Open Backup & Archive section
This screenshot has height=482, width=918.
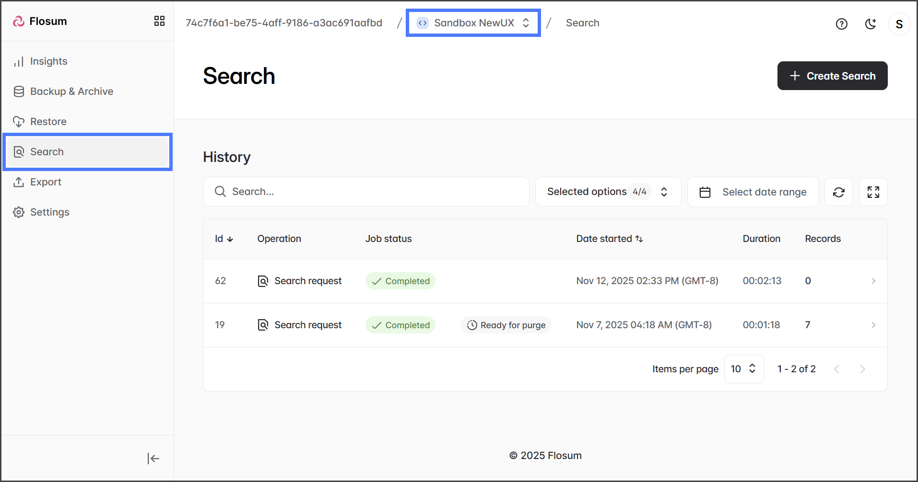click(x=71, y=92)
